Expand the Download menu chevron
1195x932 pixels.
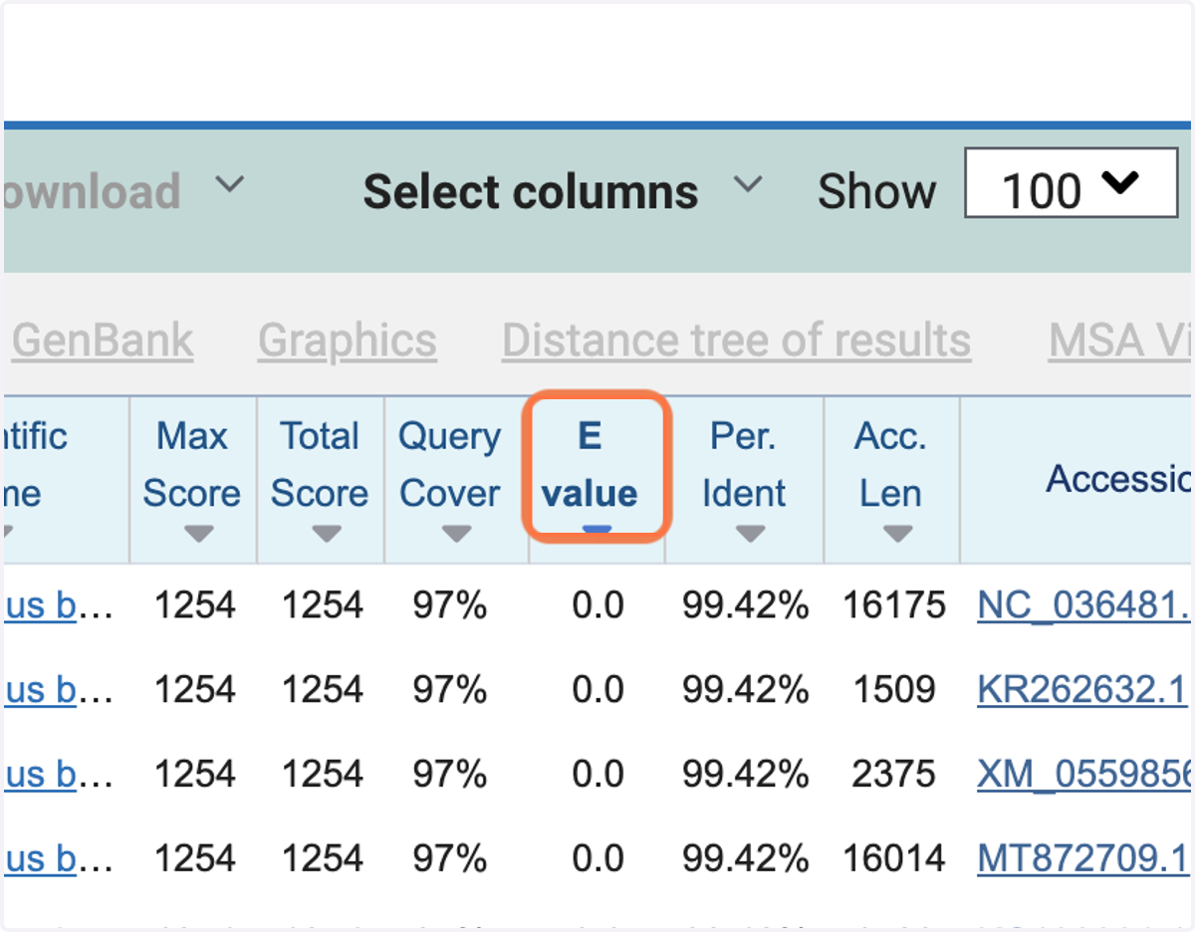click(x=230, y=184)
